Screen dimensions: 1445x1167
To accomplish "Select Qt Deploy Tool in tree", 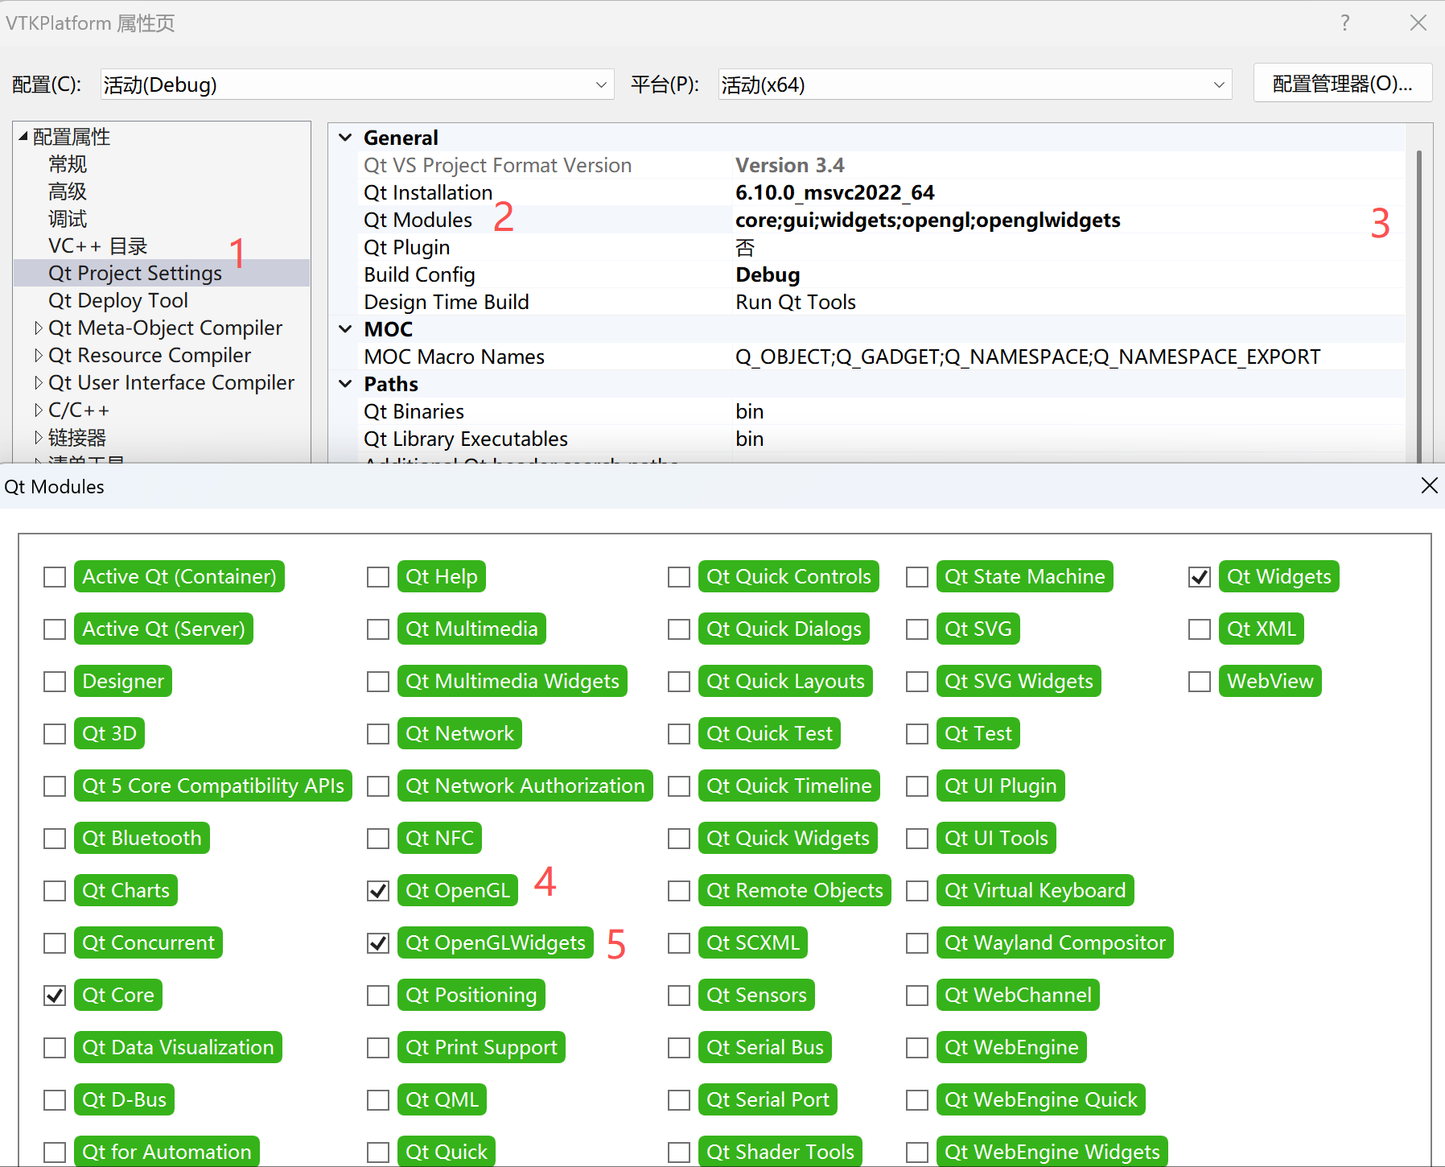I will (118, 301).
